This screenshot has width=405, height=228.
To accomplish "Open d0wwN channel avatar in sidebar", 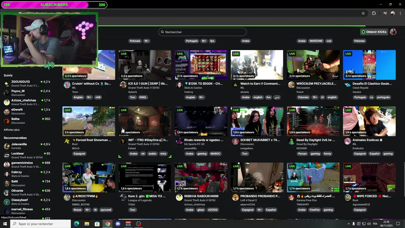I will [x=7, y=111].
